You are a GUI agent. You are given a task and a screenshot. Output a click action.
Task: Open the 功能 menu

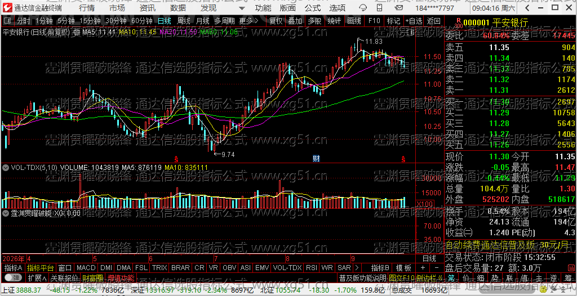(263, 8)
